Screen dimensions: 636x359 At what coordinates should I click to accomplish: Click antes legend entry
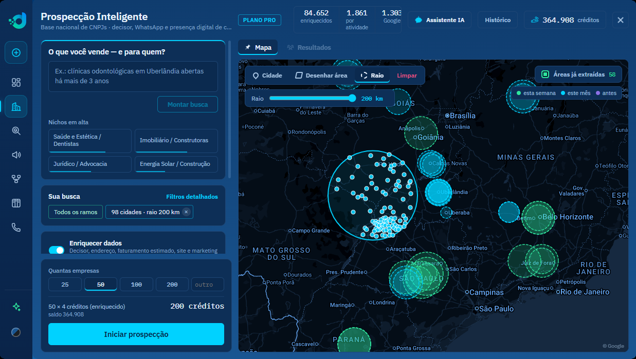606,93
